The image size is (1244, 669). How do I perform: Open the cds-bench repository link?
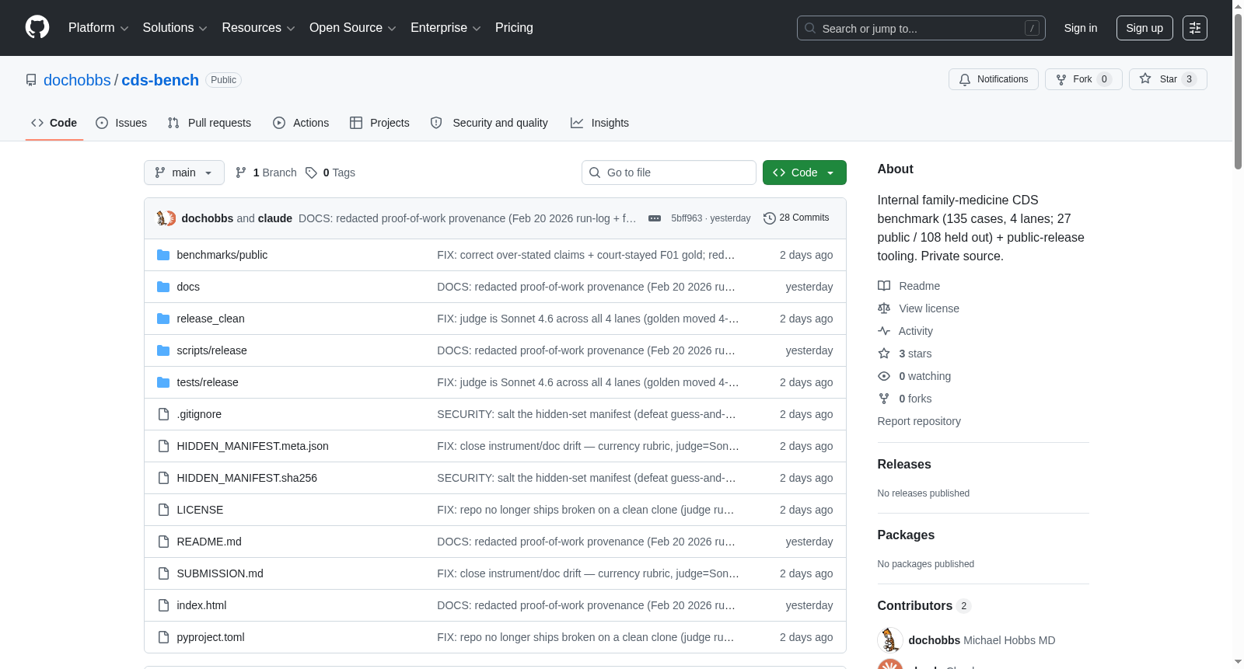point(160,80)
